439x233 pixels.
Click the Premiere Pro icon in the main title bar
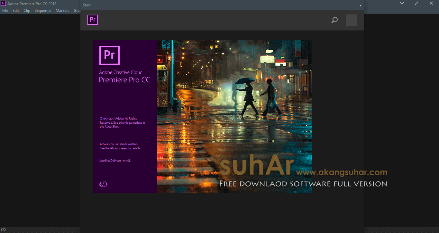(3, 4)
